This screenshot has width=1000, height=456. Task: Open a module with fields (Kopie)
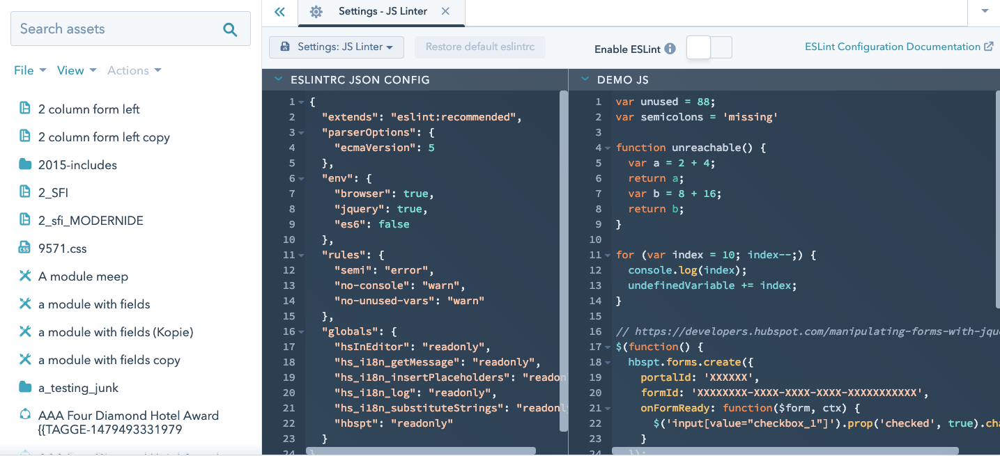[x=116, y=332]
